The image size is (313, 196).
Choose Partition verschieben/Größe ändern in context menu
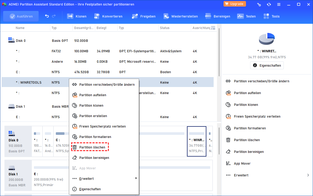(x=104, y=85)
